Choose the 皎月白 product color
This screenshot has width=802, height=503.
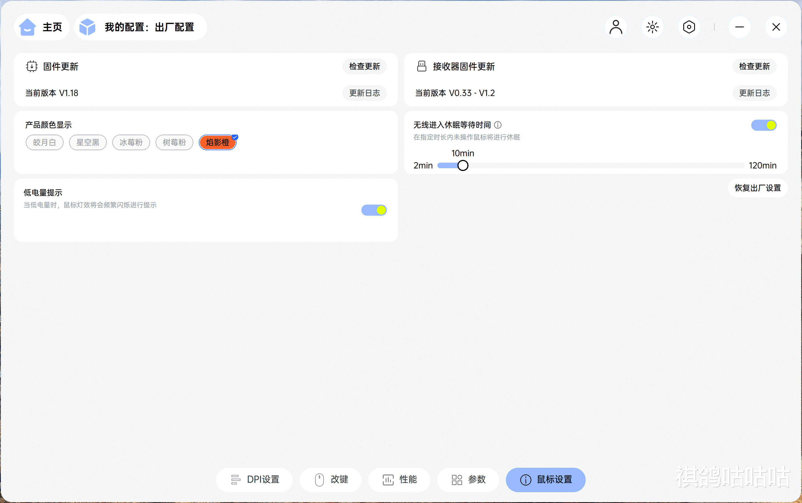45,142
